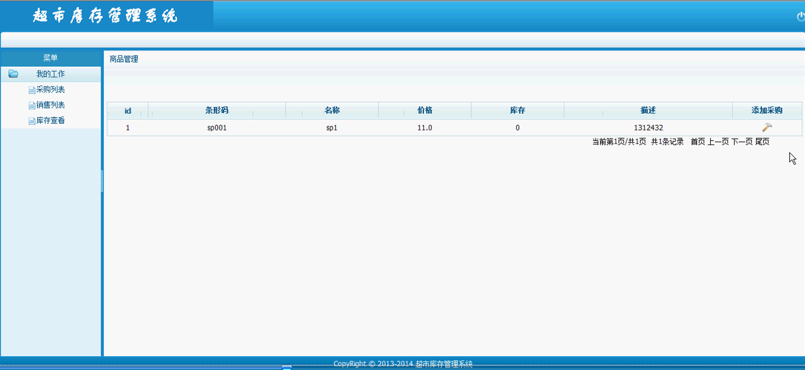The image size is (805, 370).
Task: Click the power/logout icon in the top-right header
Action: 800,17
